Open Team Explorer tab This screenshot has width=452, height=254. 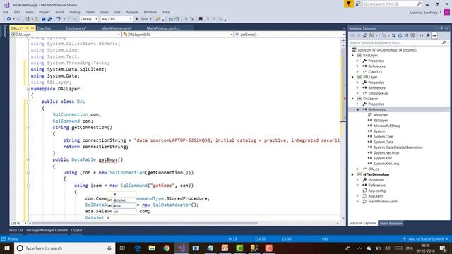[x=391, y=223]
